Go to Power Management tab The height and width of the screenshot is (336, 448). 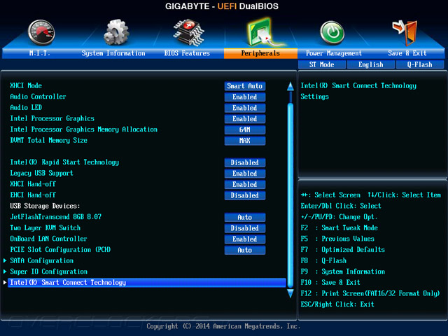tap(334, 53)
